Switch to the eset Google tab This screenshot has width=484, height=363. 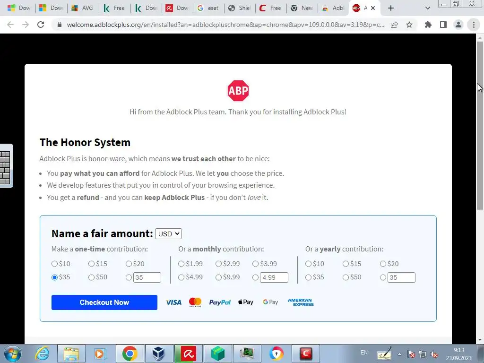208,8
